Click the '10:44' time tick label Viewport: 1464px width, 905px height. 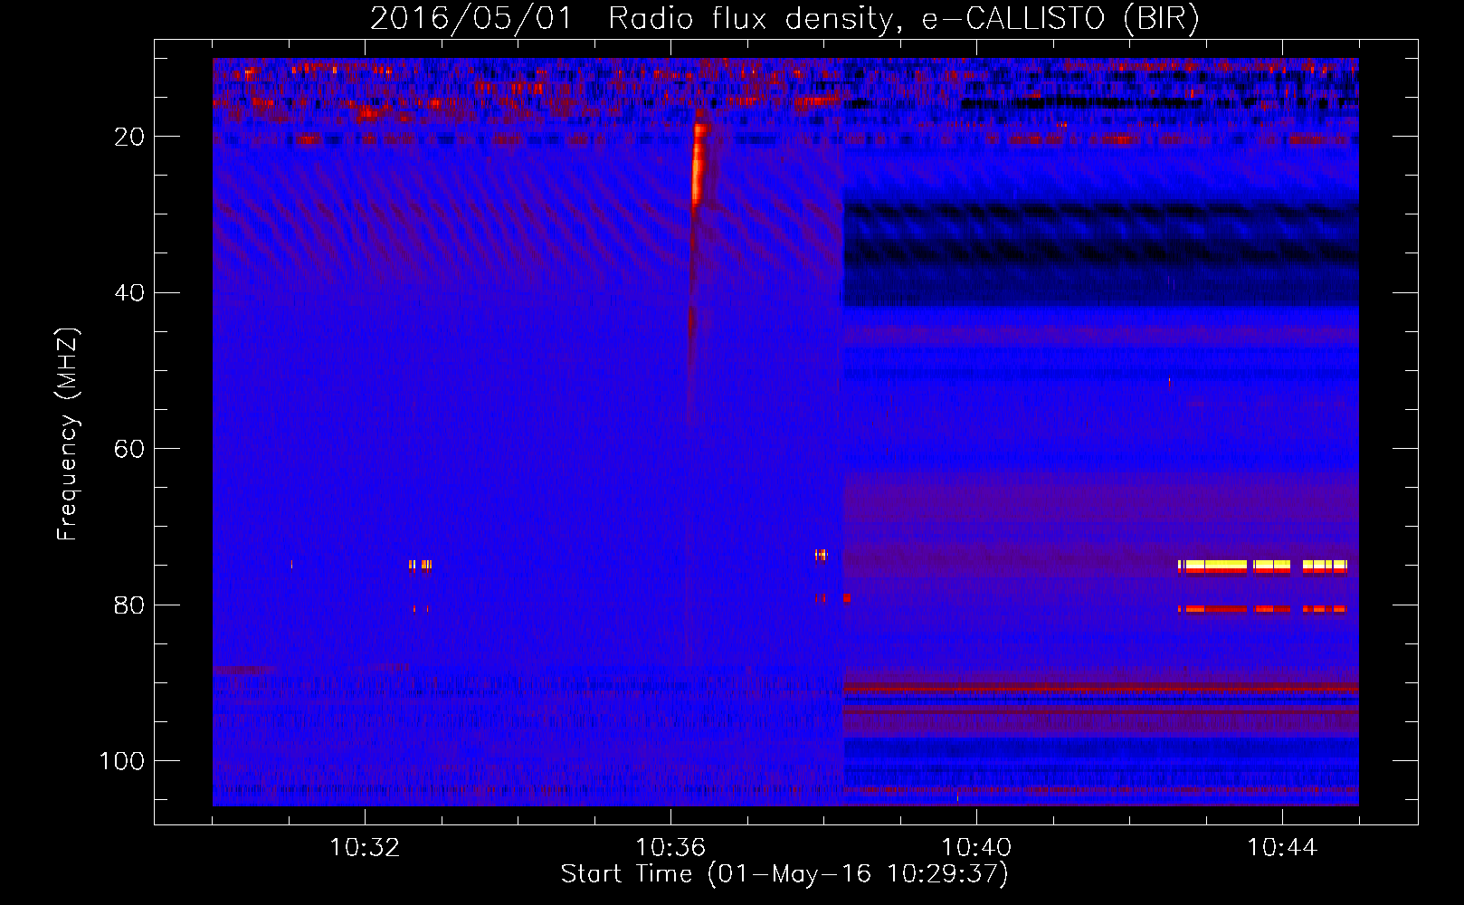click(1282, 848)
